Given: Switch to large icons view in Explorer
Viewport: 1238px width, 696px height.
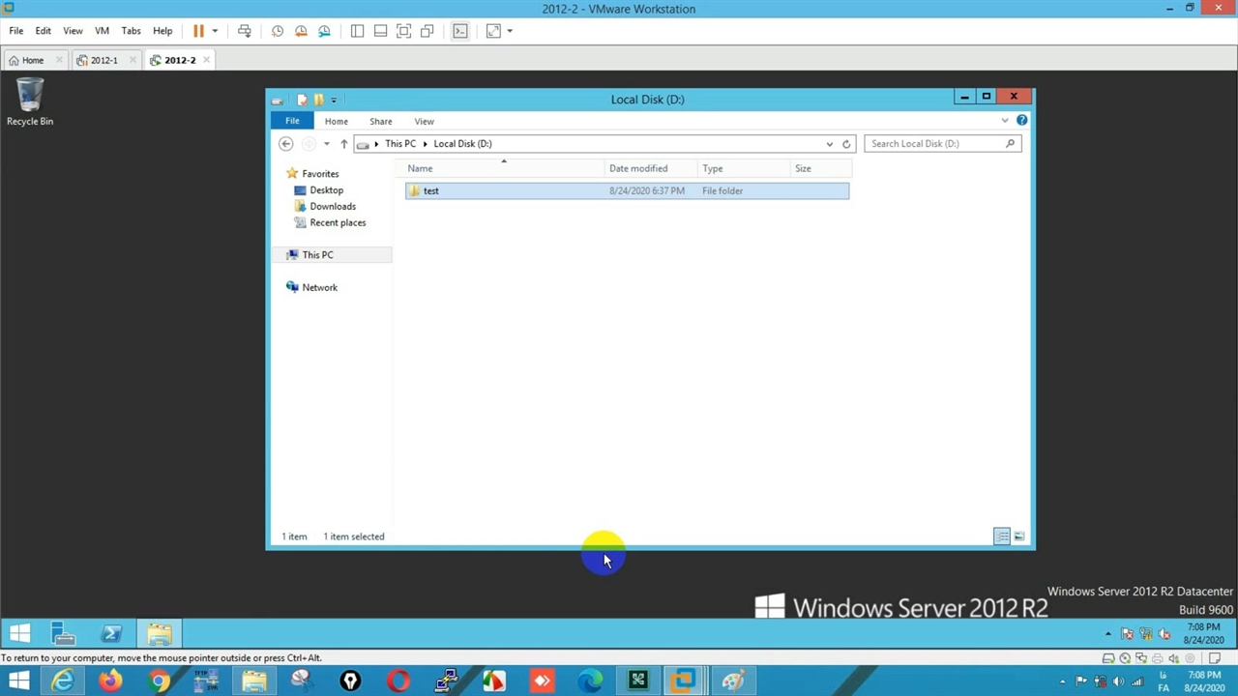Looking at the screenshot, I should [x=1018, y=536].
